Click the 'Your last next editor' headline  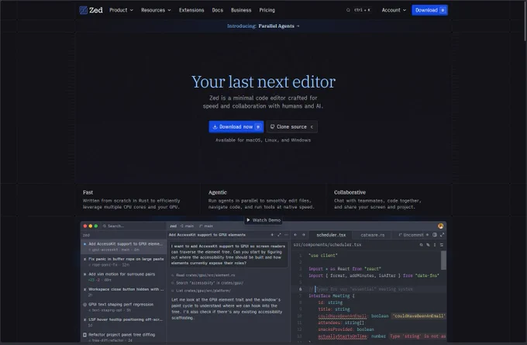(x=263, y=81)
